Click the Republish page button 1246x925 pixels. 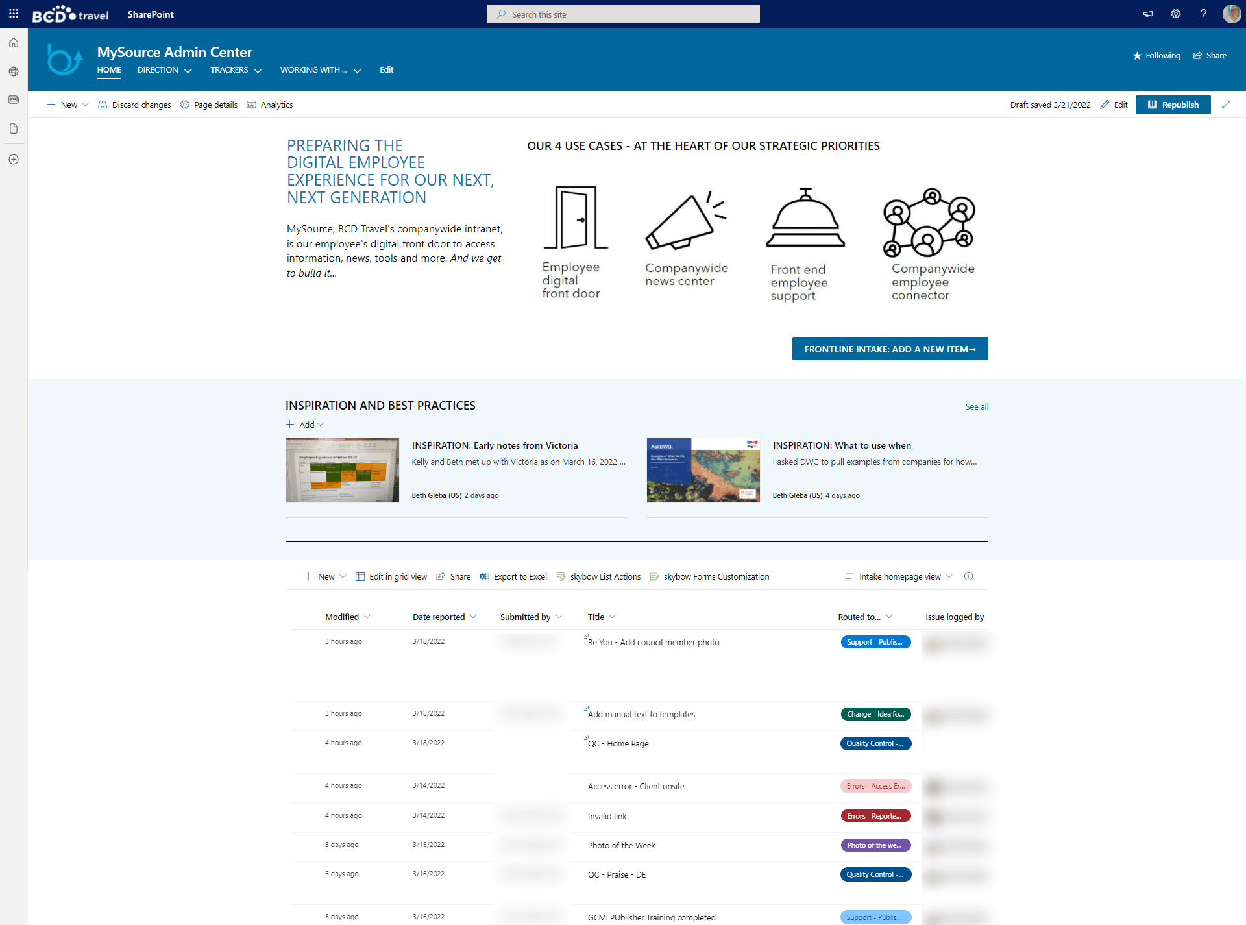(x=1173, y=104)
